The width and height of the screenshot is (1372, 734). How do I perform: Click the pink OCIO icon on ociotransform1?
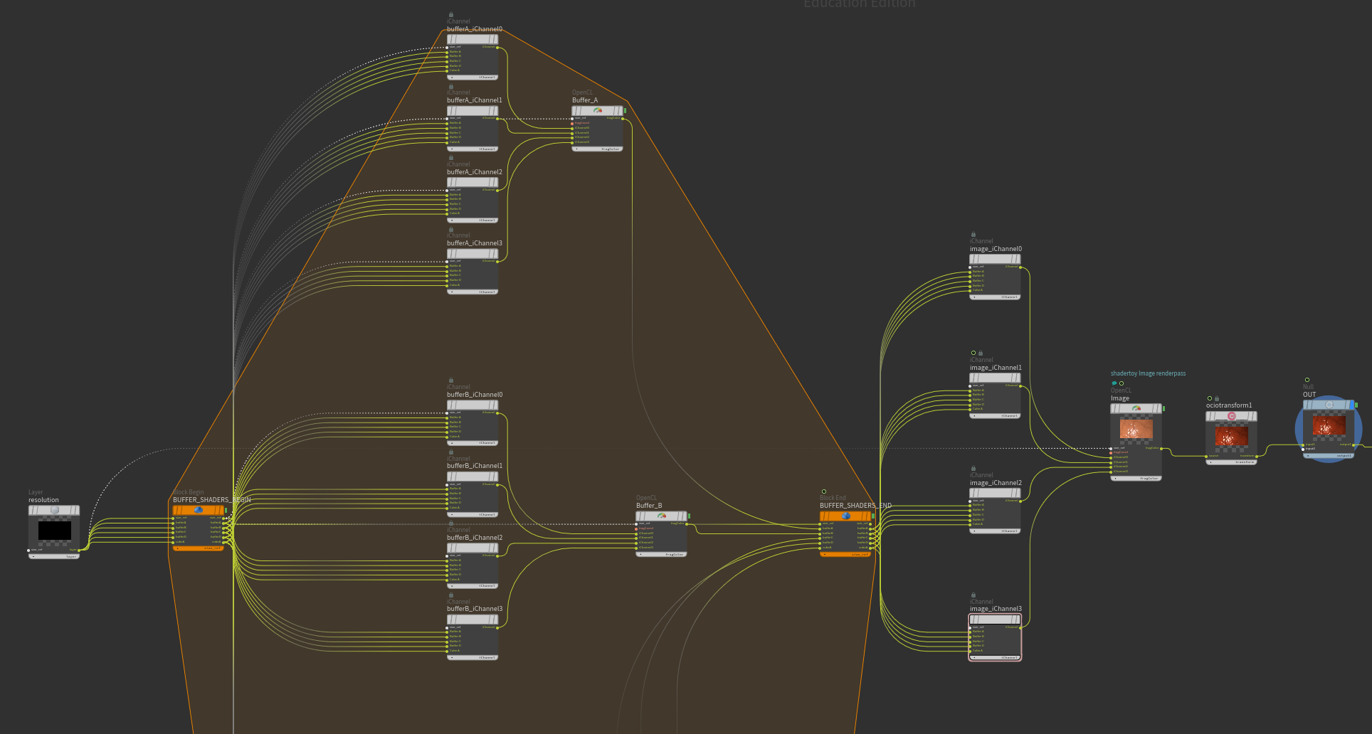(x=1231, y=416)
